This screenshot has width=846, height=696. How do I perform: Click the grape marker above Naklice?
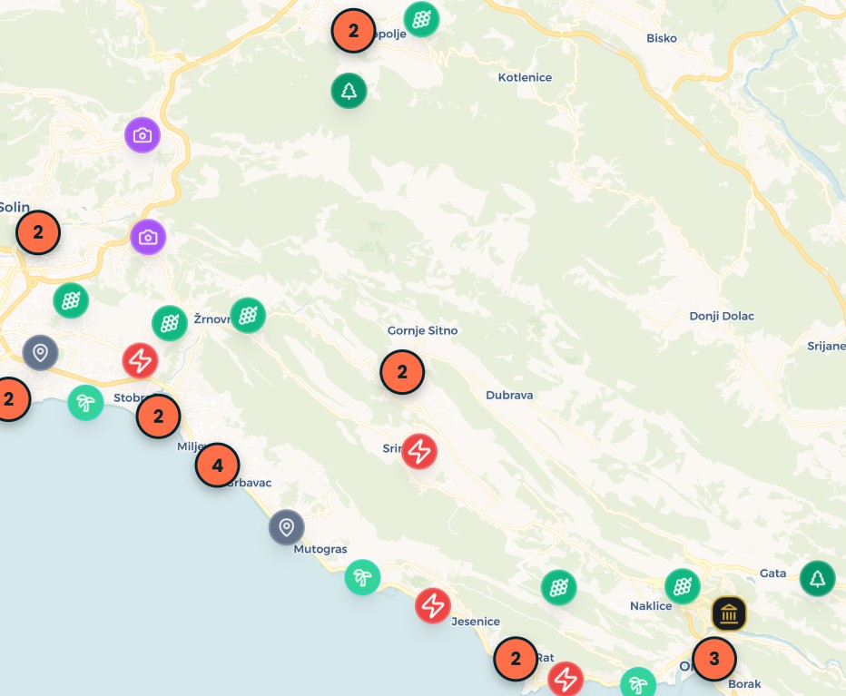[682, 586]
